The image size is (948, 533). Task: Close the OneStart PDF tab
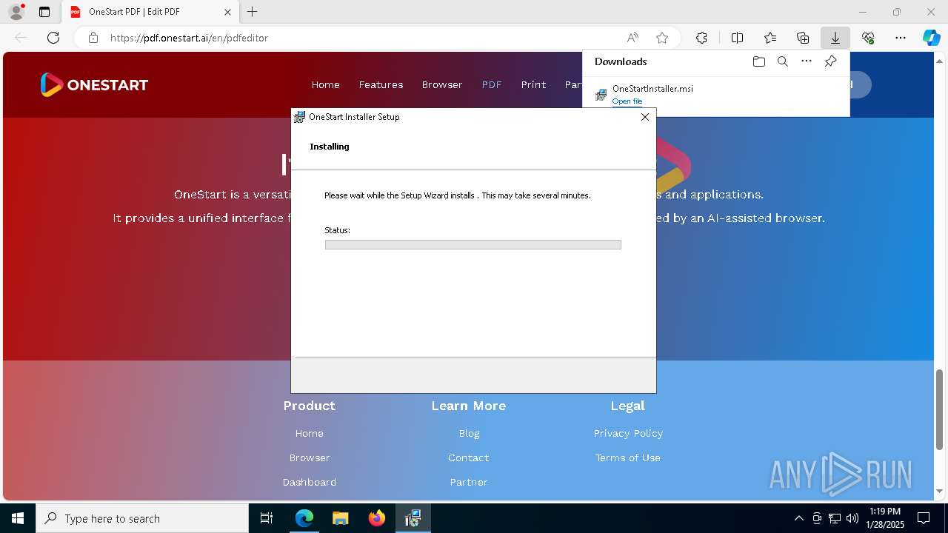[x=227, y=12]
